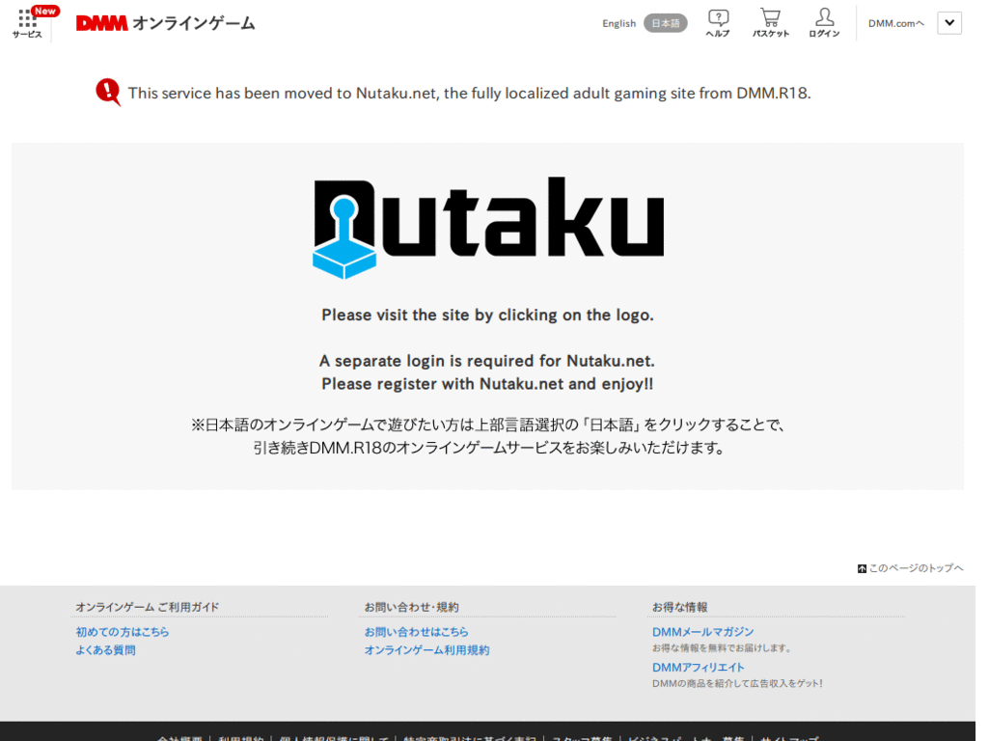
Task: Click text 'お得な情報を無料でお届けします。'
Action: (x=722, y=647)
